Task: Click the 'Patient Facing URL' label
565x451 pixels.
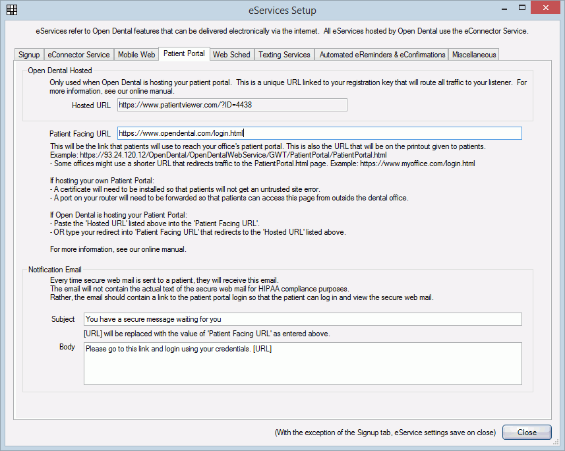Action: tap(80, 134)
